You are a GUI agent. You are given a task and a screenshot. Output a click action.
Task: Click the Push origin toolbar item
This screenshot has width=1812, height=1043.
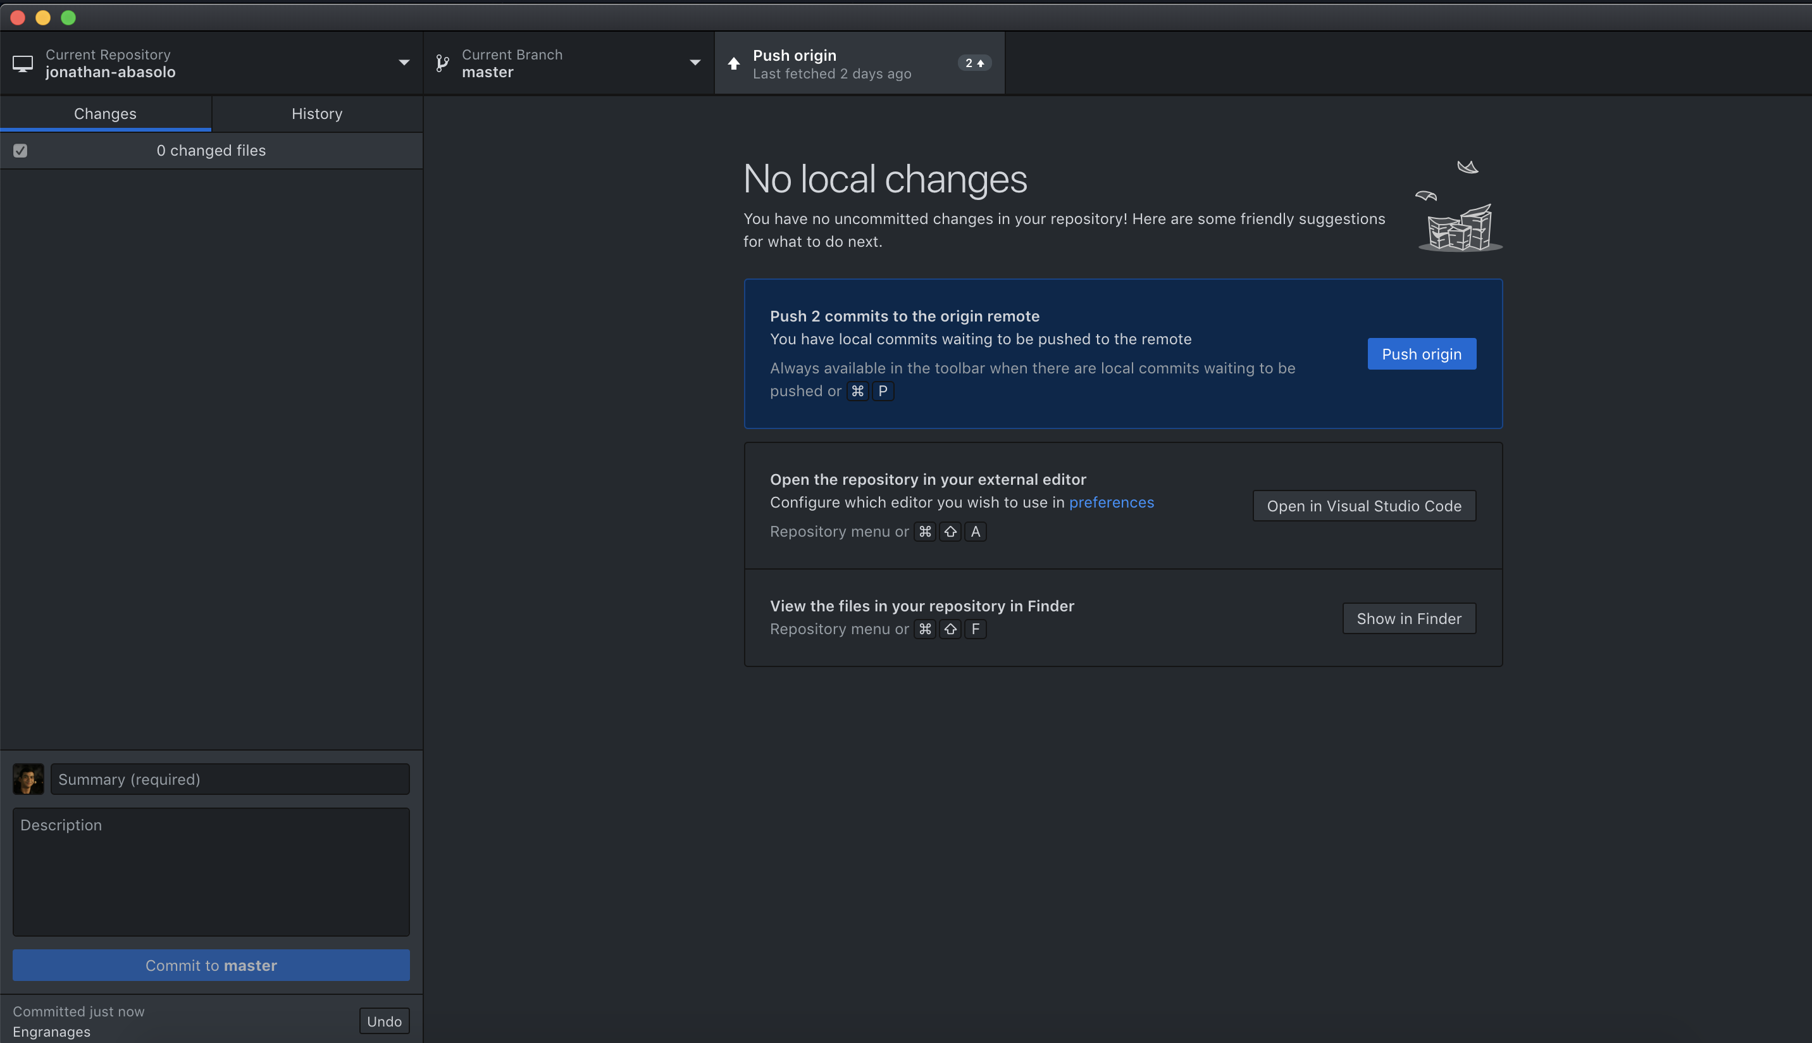coord(859,63)
